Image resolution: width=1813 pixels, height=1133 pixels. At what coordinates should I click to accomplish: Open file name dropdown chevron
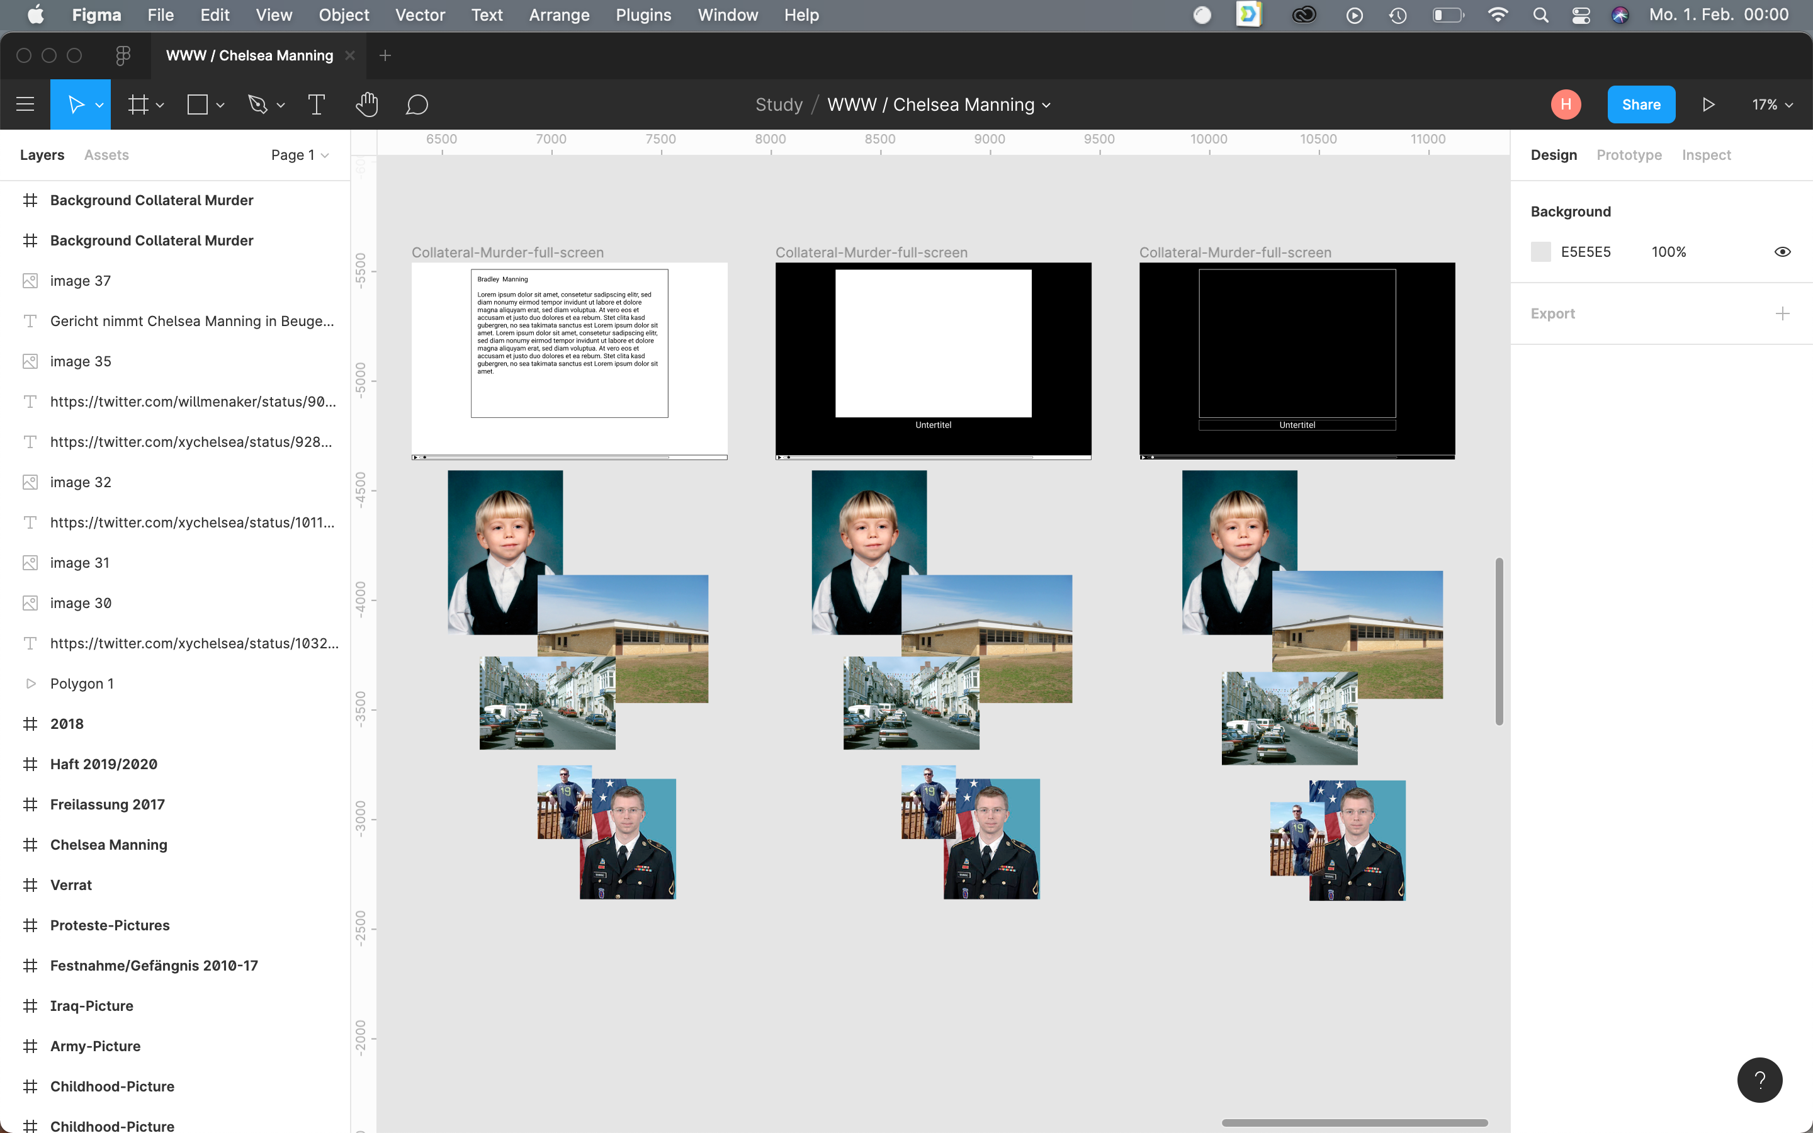tap(1047, 106)
